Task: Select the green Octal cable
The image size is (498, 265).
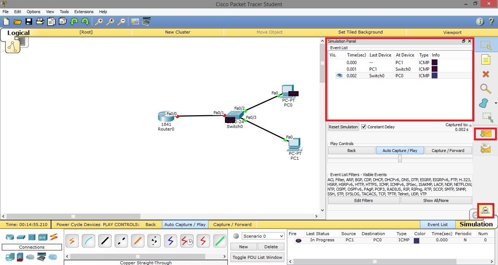Action: click(x=220, y=241)
